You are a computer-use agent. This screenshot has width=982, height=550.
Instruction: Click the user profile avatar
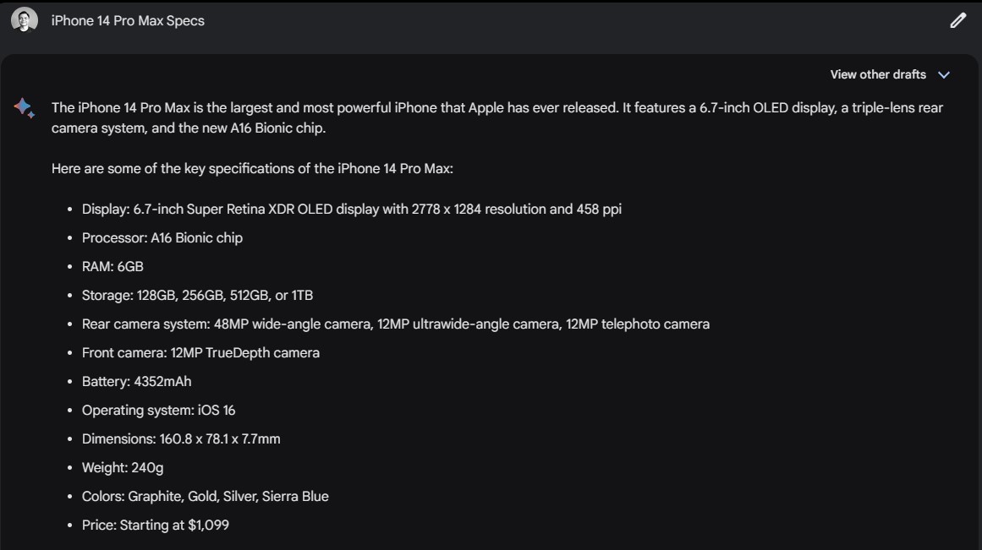point(25,20)
